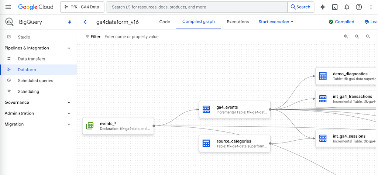
Task: Zoom out on the graph
Action: tap(357, 37)
